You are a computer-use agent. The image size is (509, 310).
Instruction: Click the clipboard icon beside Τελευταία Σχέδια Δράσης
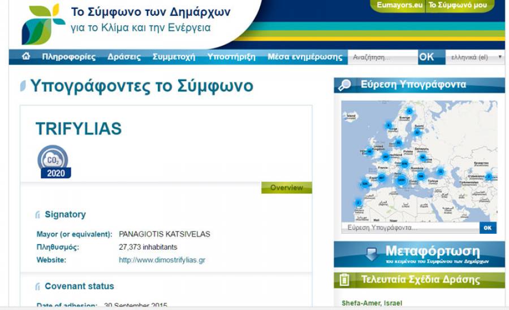(344, 280)
